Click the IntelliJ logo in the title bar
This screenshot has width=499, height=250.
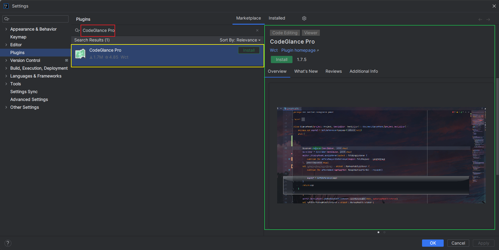6,6
